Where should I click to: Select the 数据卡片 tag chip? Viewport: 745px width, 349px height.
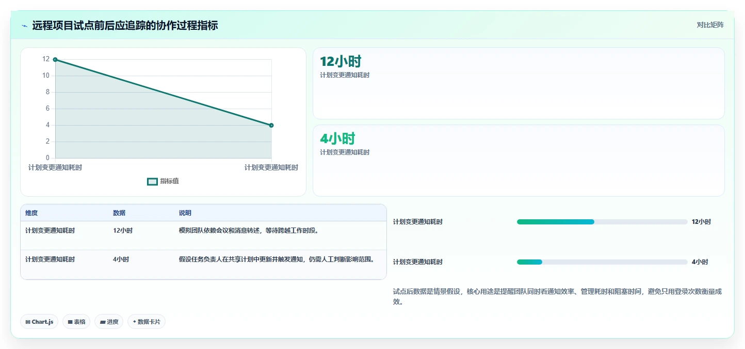click(147, 322)
